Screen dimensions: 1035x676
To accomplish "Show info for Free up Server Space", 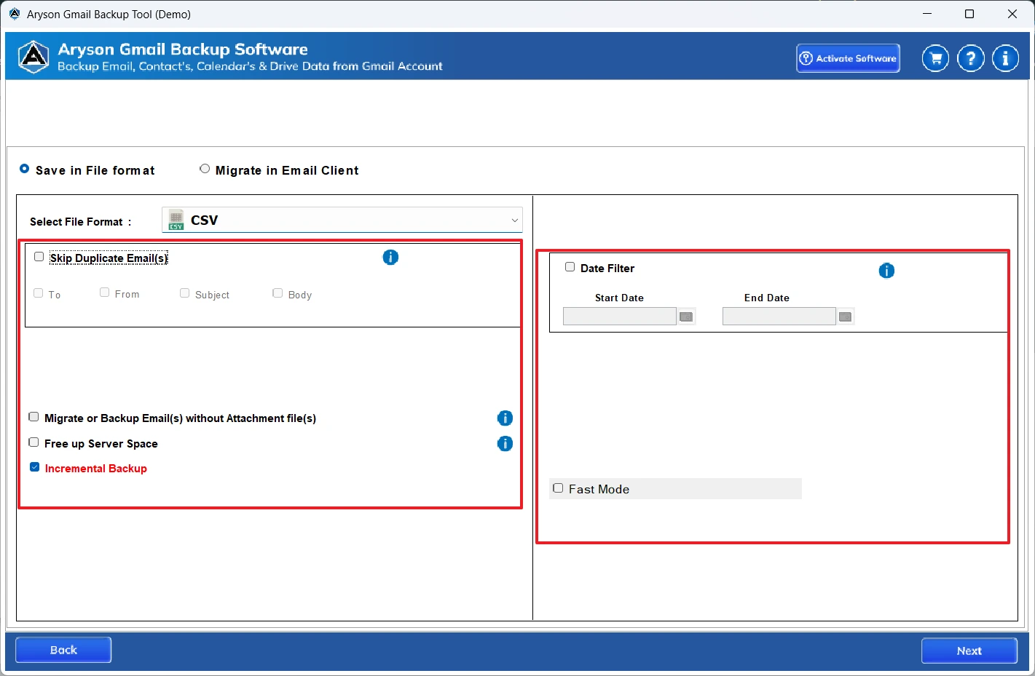I will tap(505, 443).
